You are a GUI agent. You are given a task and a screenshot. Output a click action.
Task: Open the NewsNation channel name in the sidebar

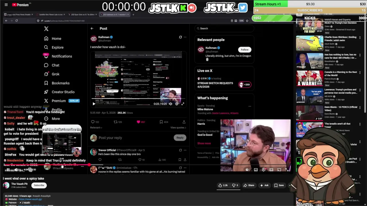coord(331,61)
